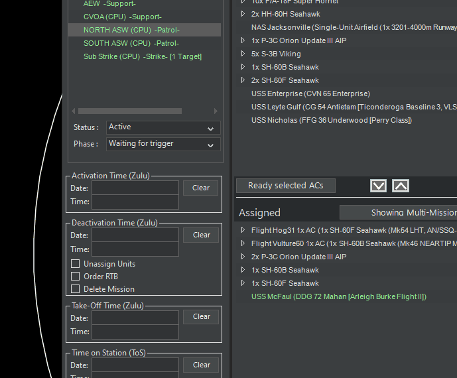457x378 pixels.
Task: Expand assigned 1x SH-60B Seahawk group
Action: click(x=243, y=270)
